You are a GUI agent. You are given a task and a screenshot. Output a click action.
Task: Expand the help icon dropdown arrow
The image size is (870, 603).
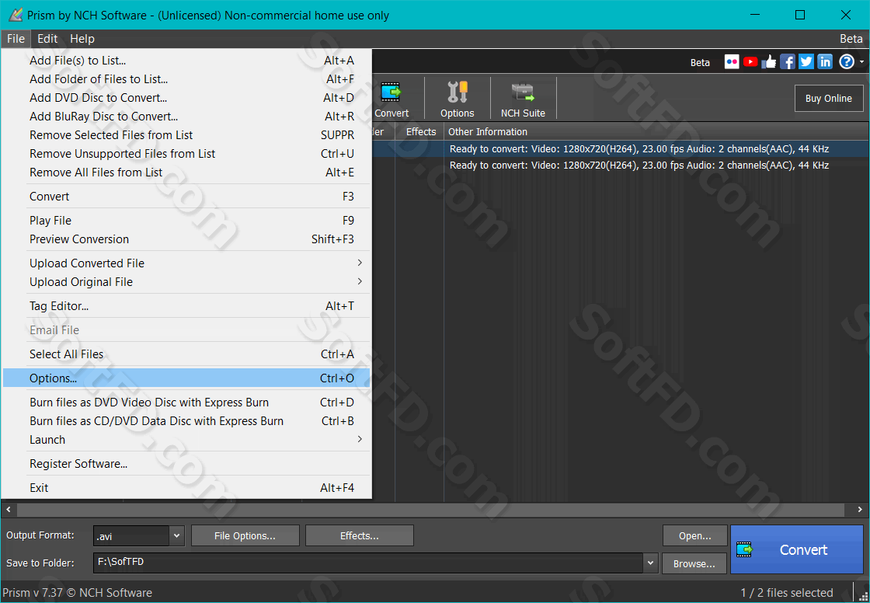861,61
